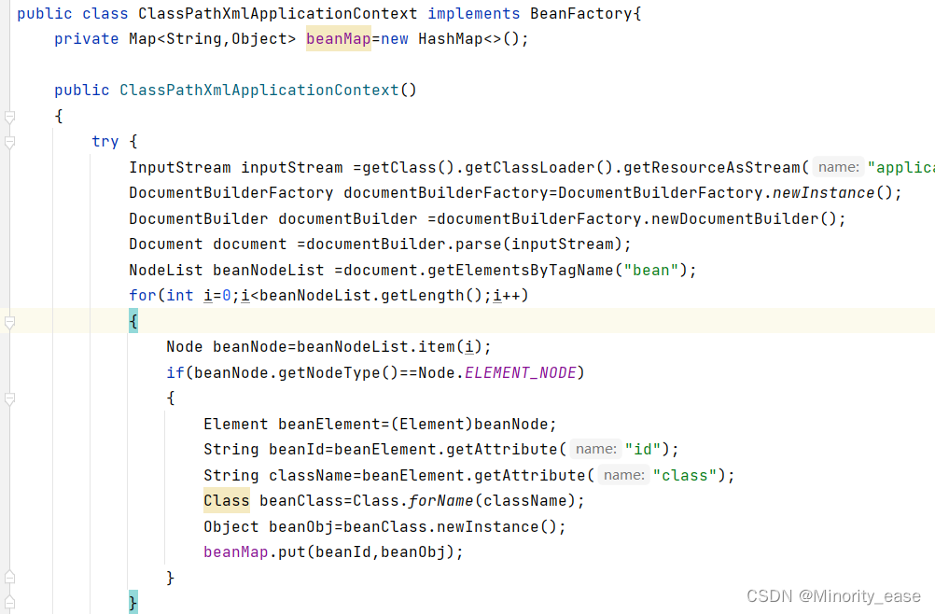Screen dimensions: 935x614
Task: Click the fold-end marker at if block closing brace
Action: tap(9, 578)
